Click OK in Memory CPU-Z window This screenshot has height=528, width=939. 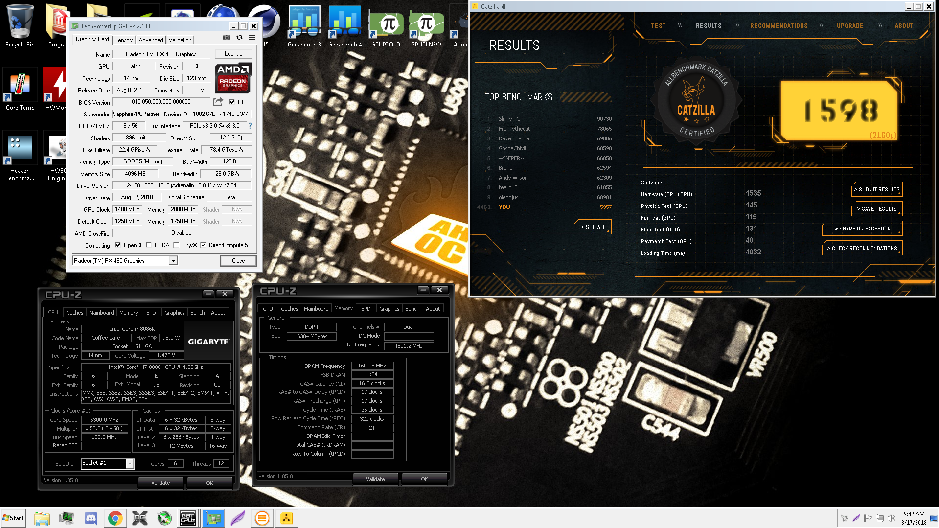coord(424,479)
